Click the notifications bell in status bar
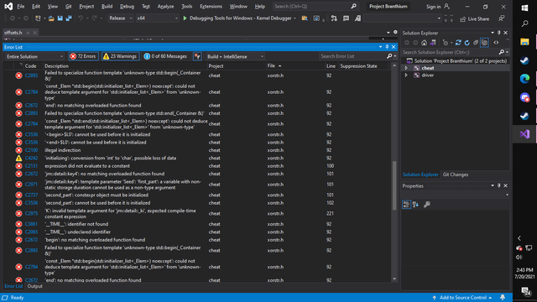This screenshot has height=302, width=537. (x=503, y=298)
